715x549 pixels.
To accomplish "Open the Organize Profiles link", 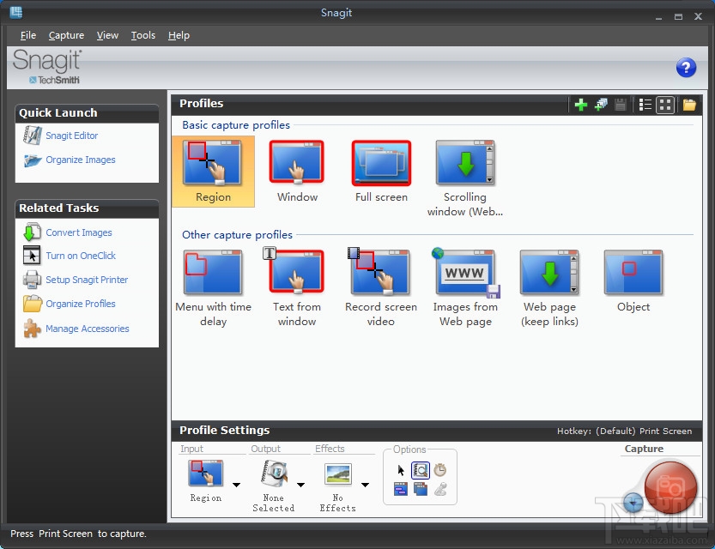I will point(81,304).
